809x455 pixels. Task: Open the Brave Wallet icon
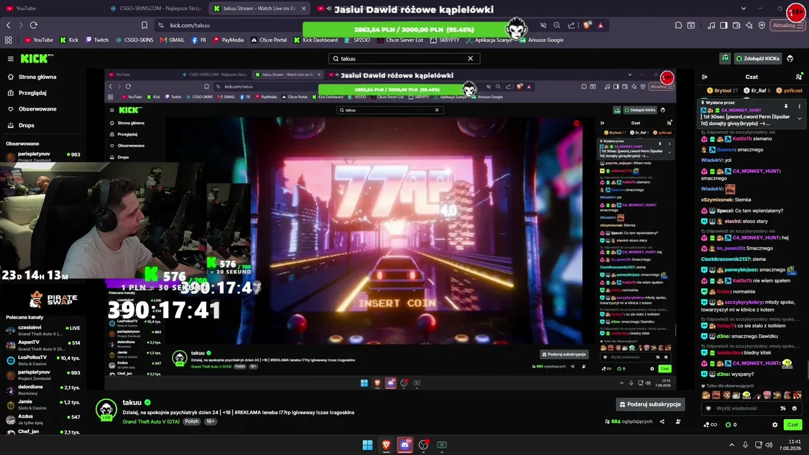tap(737, 25)
